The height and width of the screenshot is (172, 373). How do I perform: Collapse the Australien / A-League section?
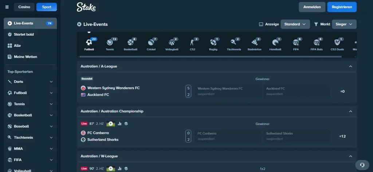point(350,66)
